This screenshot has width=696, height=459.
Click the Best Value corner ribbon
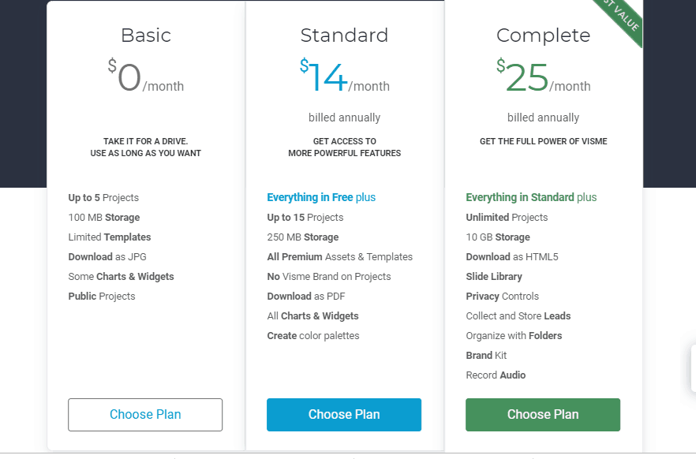[x=623, y=17]
